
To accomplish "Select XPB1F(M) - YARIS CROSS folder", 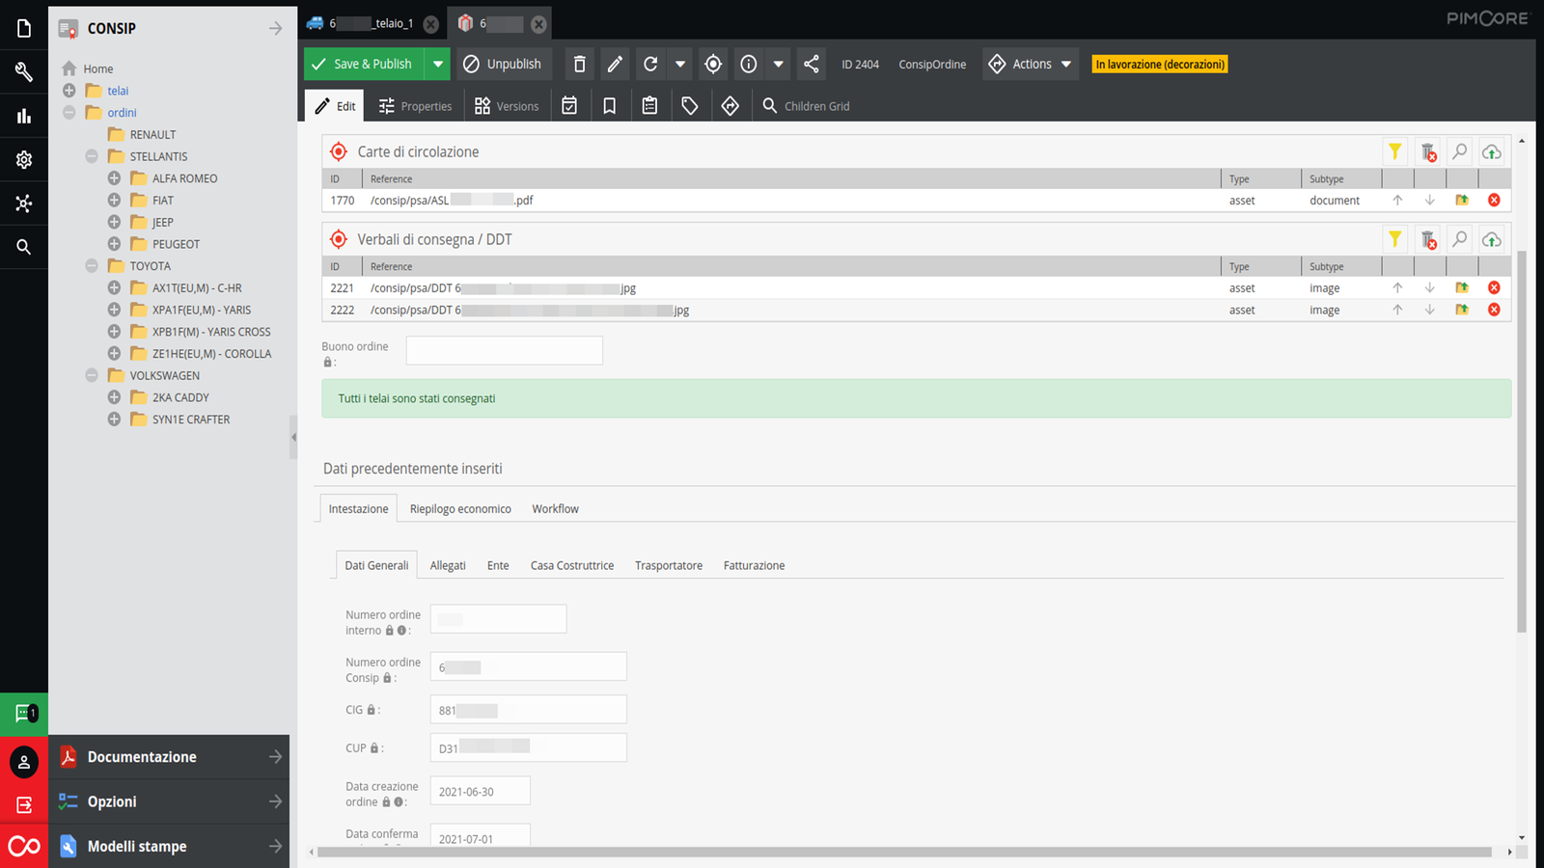I will (x=210, y=332).
